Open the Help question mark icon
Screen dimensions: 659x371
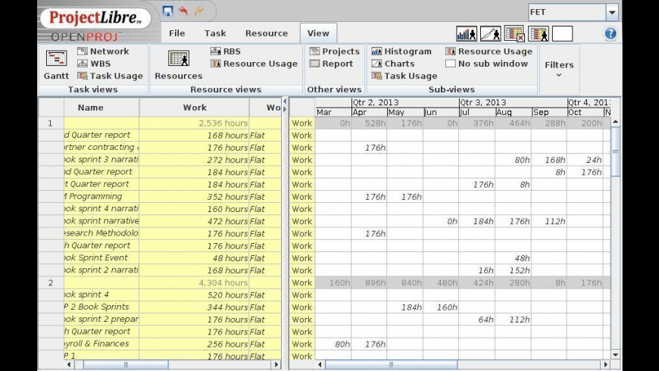[611, 33]
